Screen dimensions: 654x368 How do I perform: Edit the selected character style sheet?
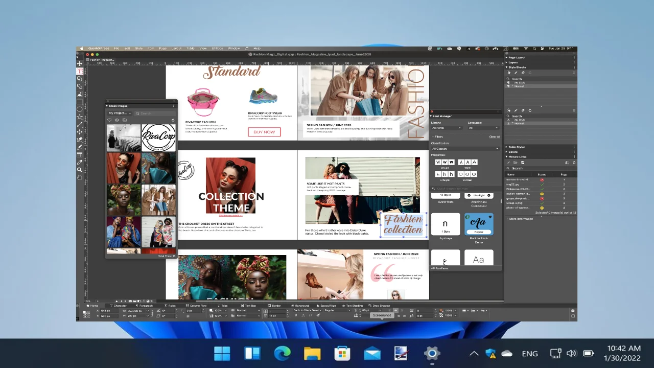coord(516,110)
